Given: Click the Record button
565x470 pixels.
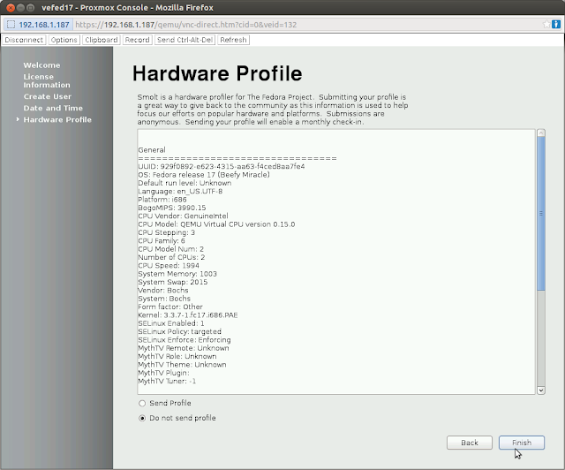Looking at the screenshot, I should click(x=138, y=40).
